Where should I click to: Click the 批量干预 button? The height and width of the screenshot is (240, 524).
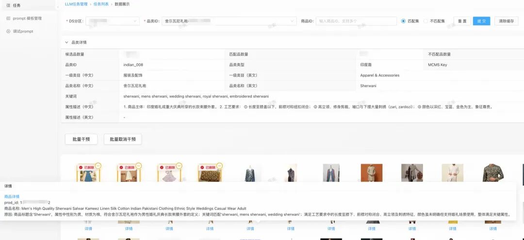[81, 139]
